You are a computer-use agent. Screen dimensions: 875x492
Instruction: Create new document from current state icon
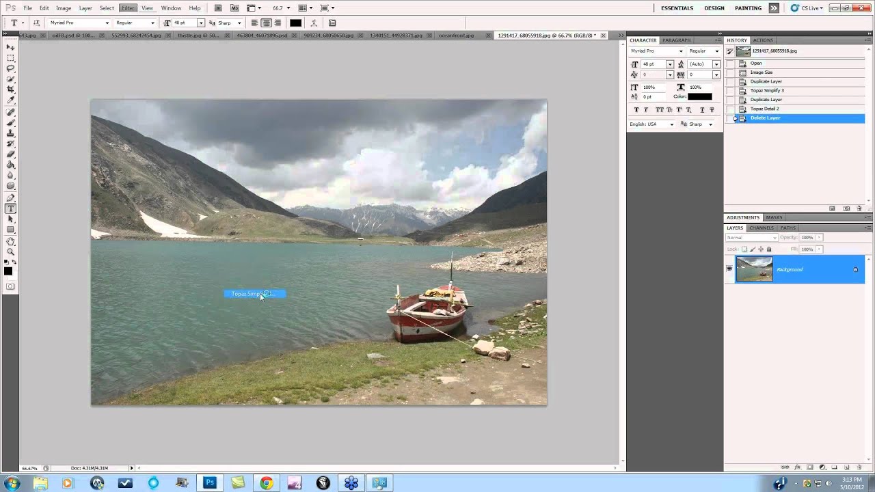832,208
